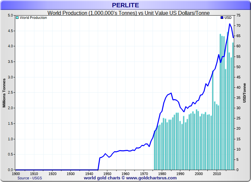Viewport: 251px width, 182px height.
Task: Select the World Production vs Unit Value subtitle
Action: (128, 13)
